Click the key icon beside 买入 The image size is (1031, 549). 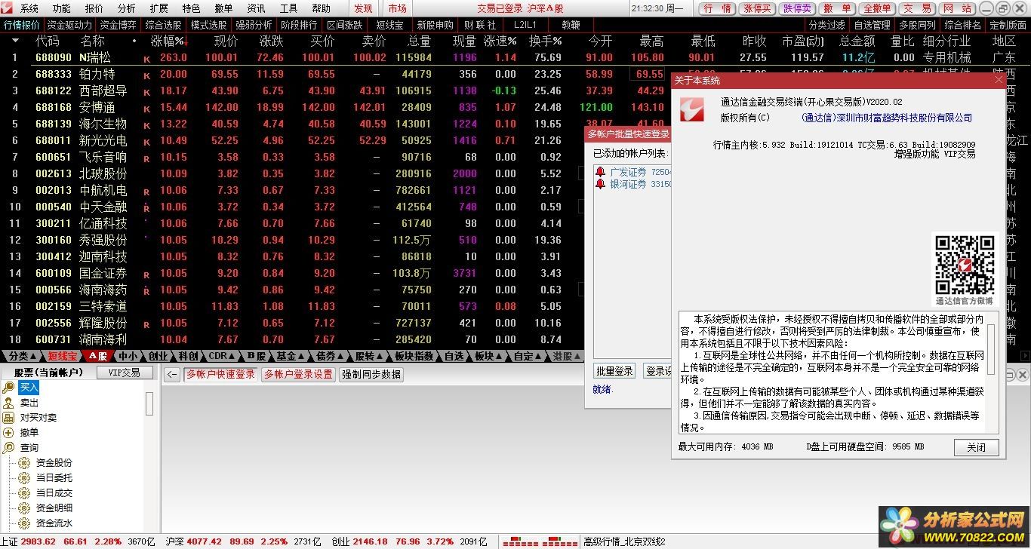(8, 387)
